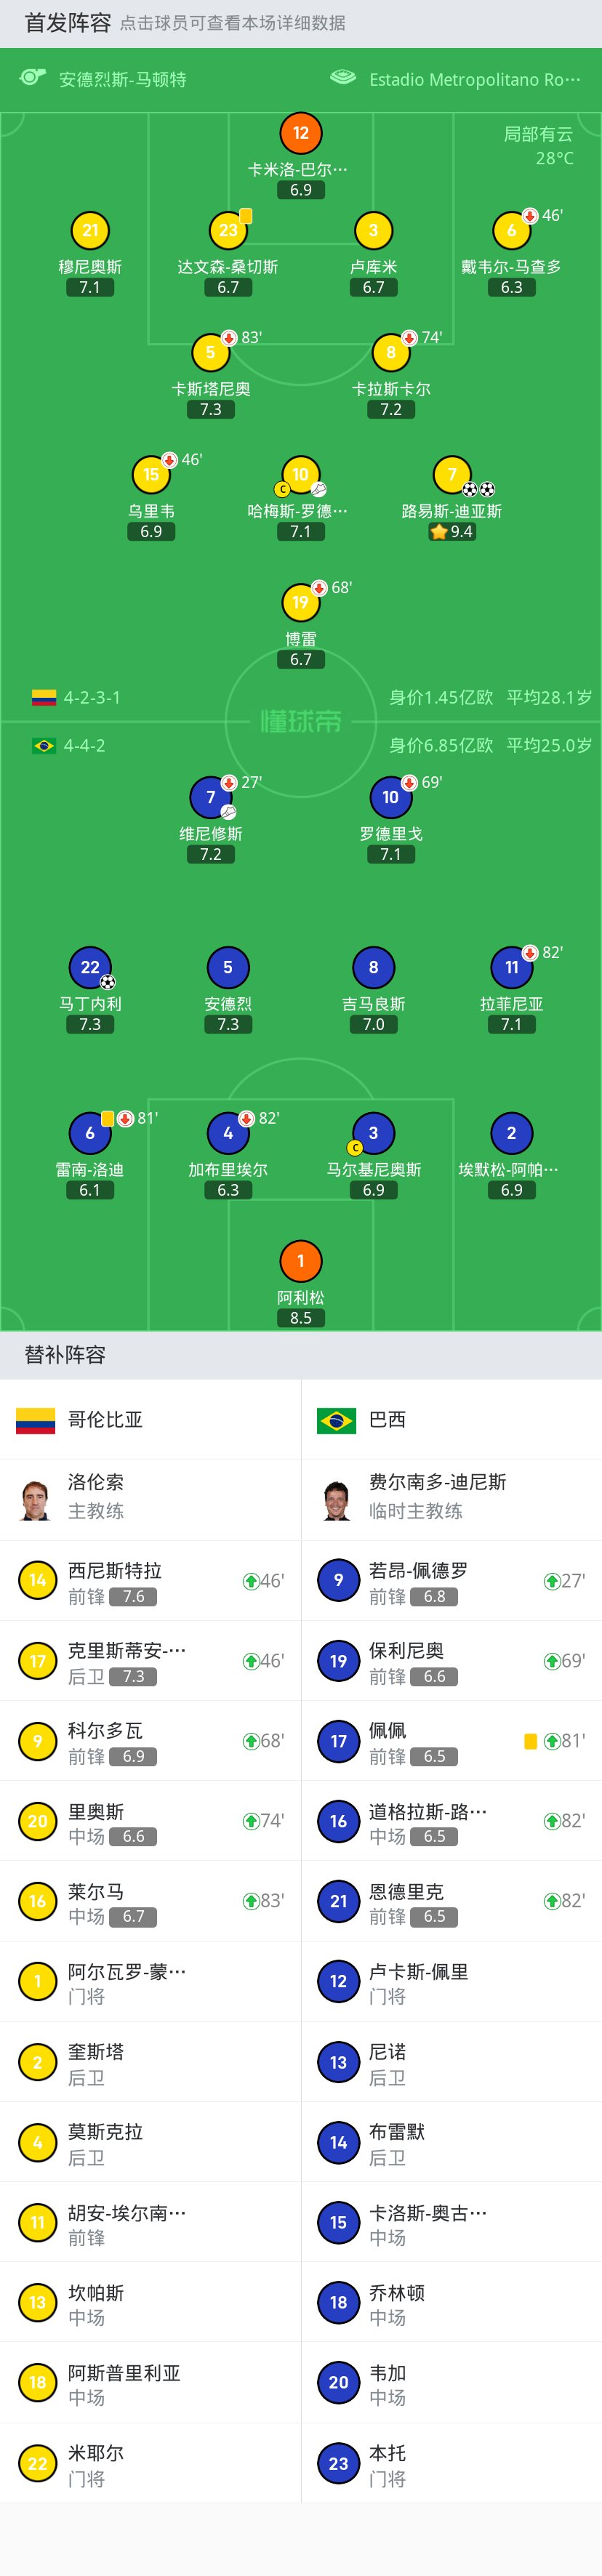Select substitute 西尼斯特拉 row
This screenshot has width=602, height=2576.
[150, 1580]
